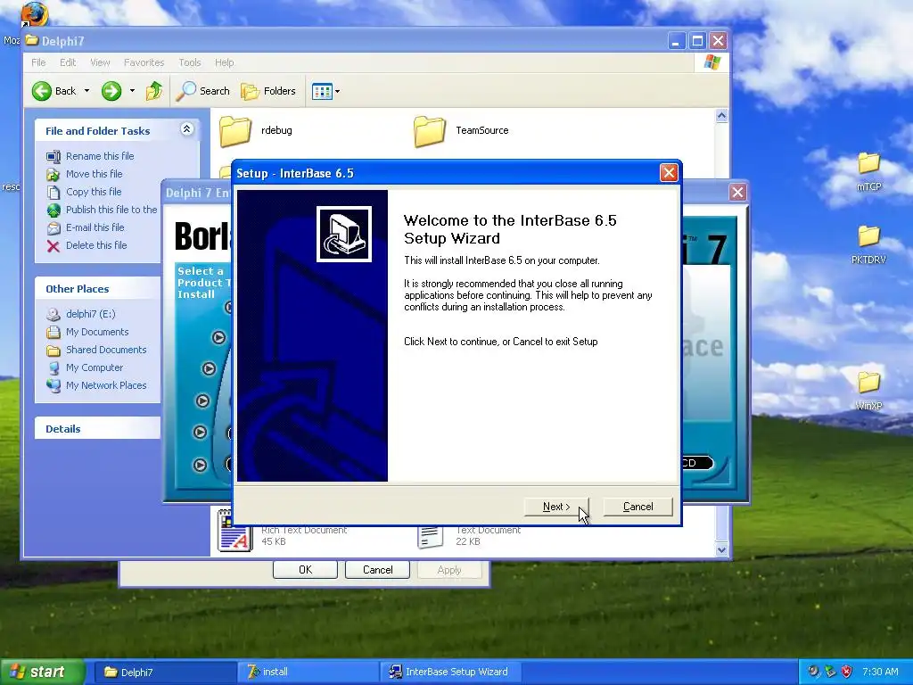Select the Rich Text Document file icon
Screen dimensions: 913x685
(234, 532)
